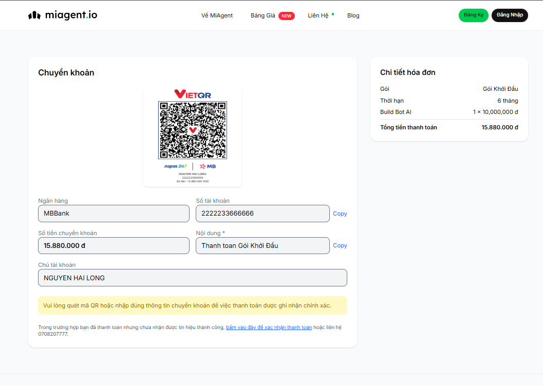Copy the Nội dung transfer content

click(x=340, y=245)
